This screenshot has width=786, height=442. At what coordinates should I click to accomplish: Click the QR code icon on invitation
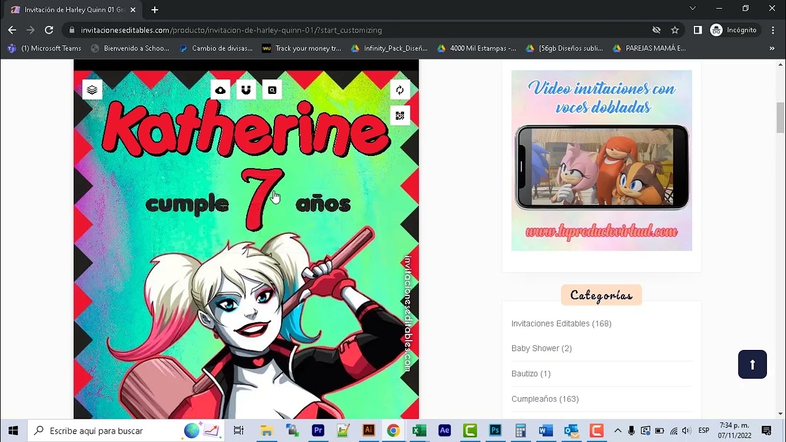click(400, 115)
